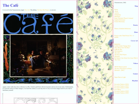Open Leather Jacket Vintage Style link
This screenshot has width=139, height=104.
pyautogui.click(x=123, y=46)
